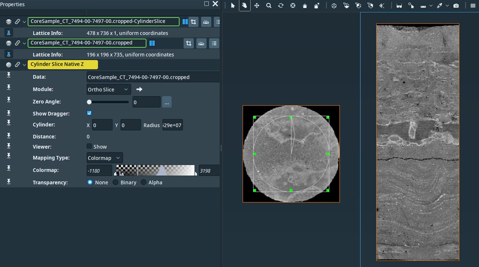Toggle the Show Dragger checkbox

point(89,113)
